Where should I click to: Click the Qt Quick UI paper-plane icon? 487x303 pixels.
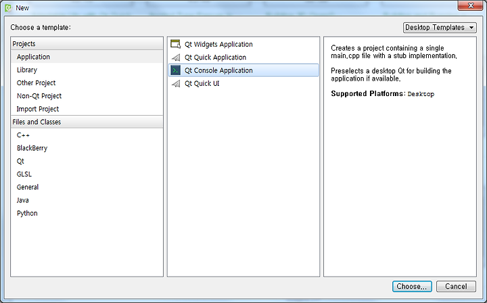tap(176, 83)
